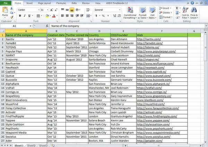Click the Insert Function fx button
208x147 pixels.
point(47,26)
